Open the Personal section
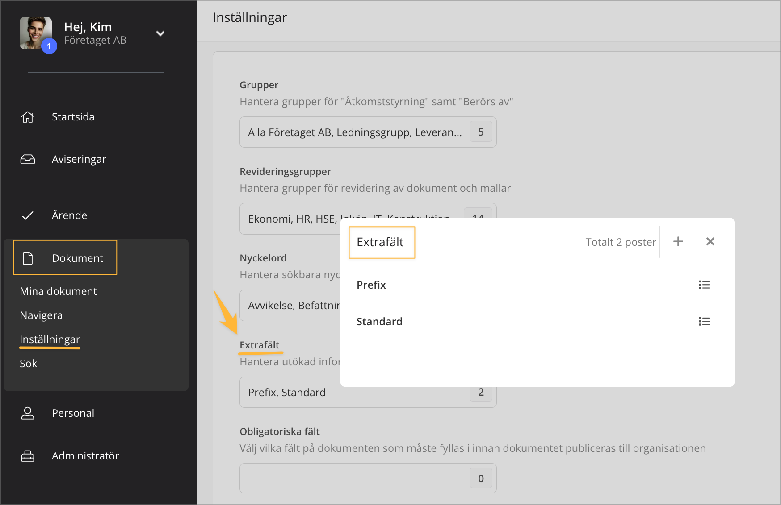781x505 pixels. tap(73, 413)
